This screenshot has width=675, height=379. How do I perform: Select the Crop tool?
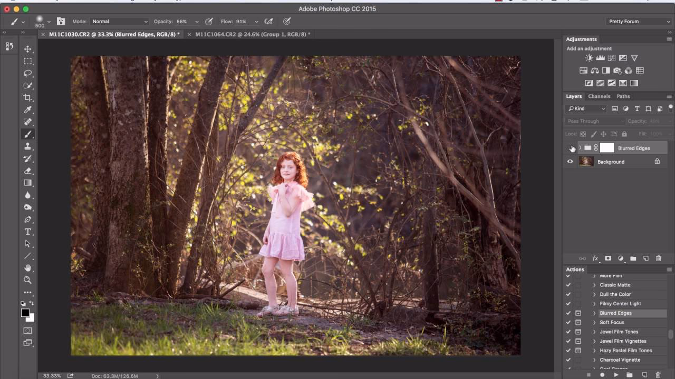(28, 98)
